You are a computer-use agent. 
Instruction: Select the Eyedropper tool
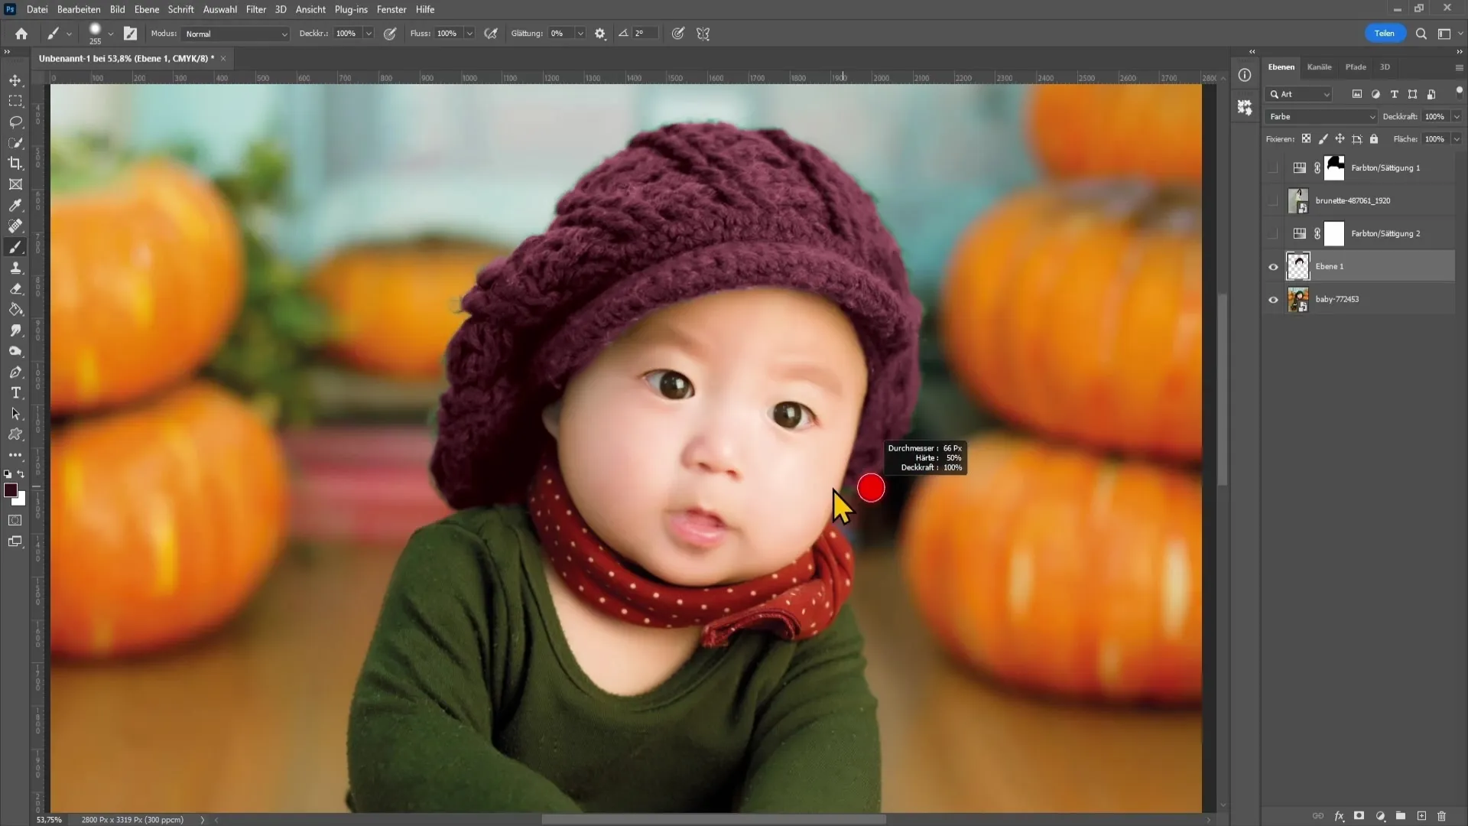click(x=15, y=205)
